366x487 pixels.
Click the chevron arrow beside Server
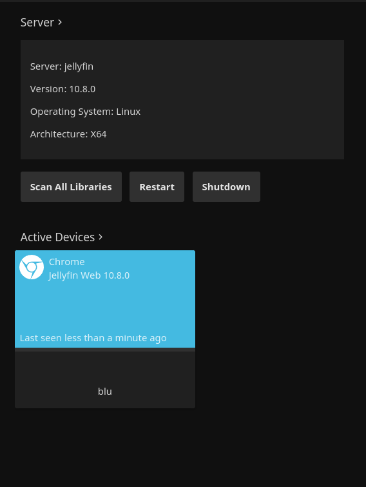(60, 23)
